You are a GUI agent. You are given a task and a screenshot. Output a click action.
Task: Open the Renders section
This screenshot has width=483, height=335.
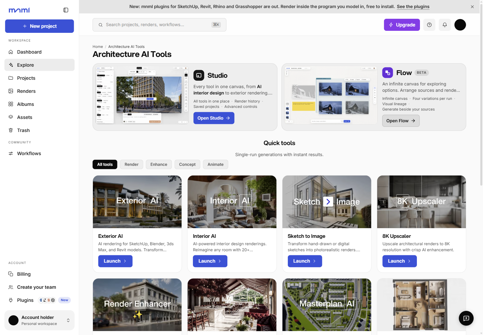pos(40,91)
